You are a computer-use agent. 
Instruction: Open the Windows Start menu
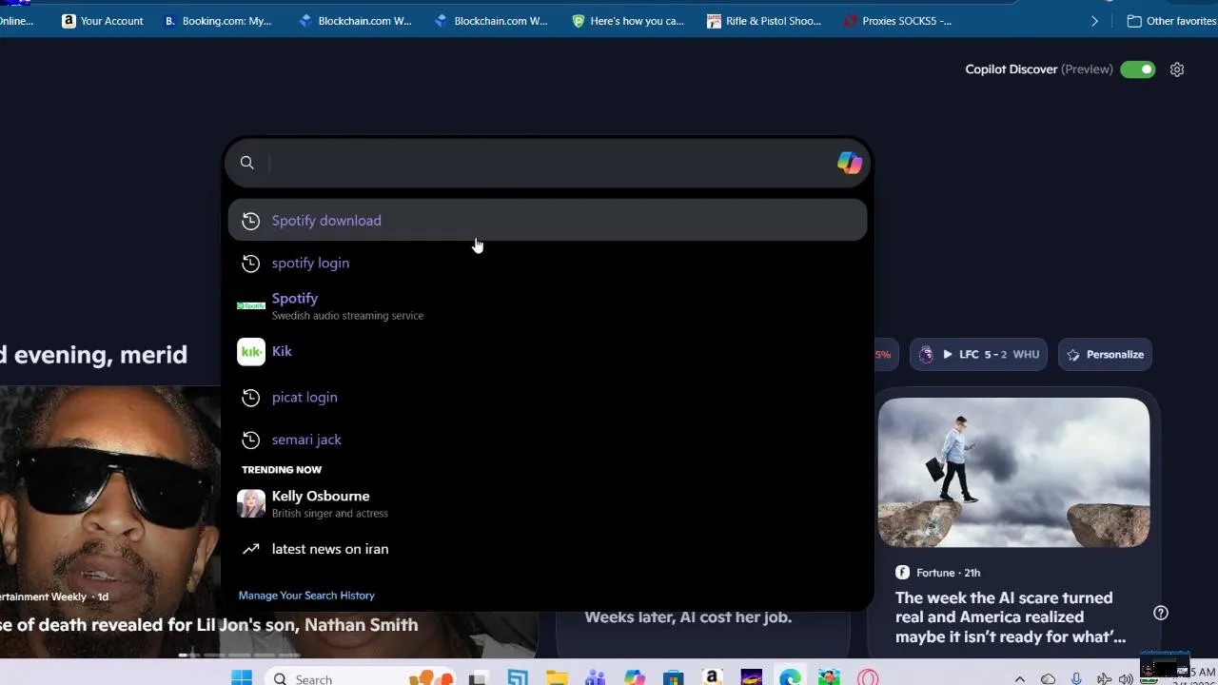242,677
